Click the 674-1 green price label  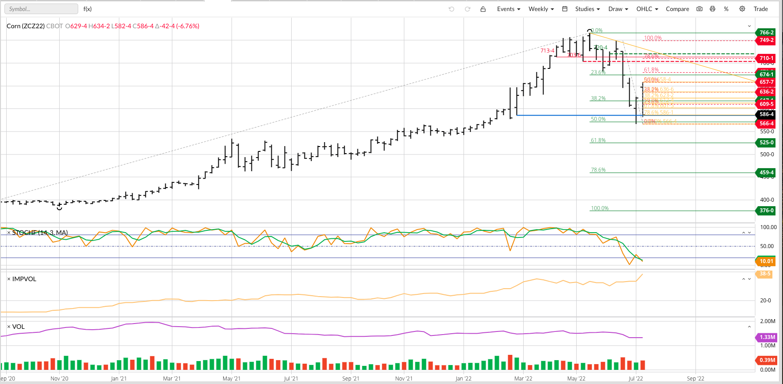click(x=766, y=75)
